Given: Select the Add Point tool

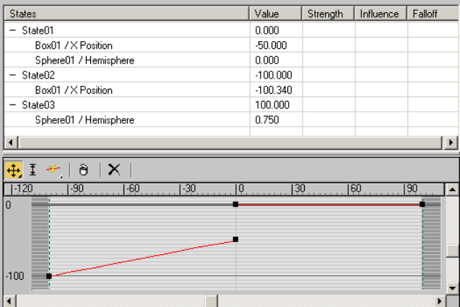Looking at the screenshot, I should tap(53, 170).
